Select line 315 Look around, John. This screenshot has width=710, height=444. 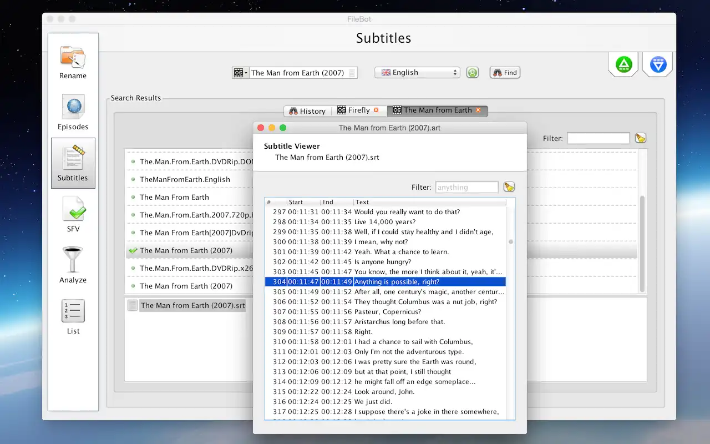click(386, 392)
